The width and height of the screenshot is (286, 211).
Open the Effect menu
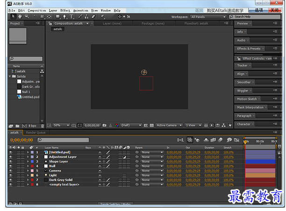point(65,11)
